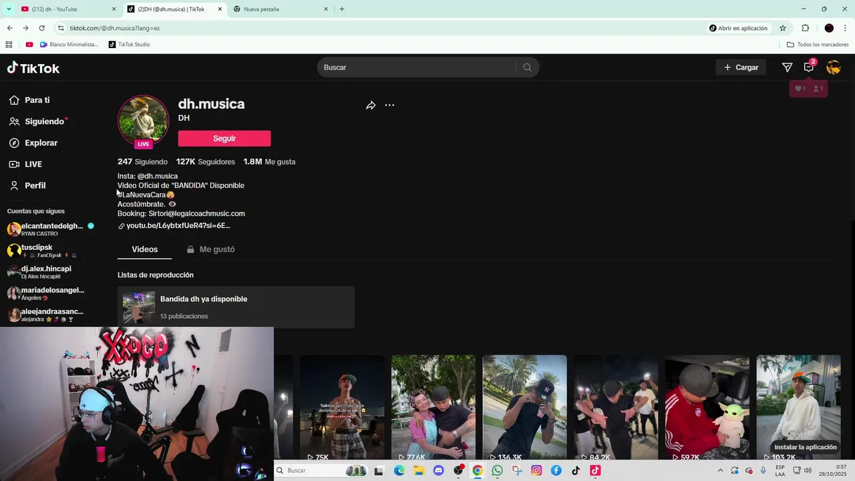Open dj.alex.hincapi followed account
The width and height of the screenshot is (855, 481).
[x=40, y=272]
